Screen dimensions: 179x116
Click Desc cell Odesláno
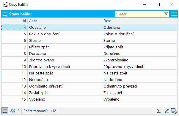click(x=139, y=27)
